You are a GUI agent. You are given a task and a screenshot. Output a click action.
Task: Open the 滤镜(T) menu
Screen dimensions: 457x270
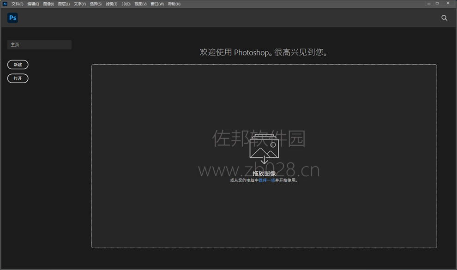click(x=112, y=4)
